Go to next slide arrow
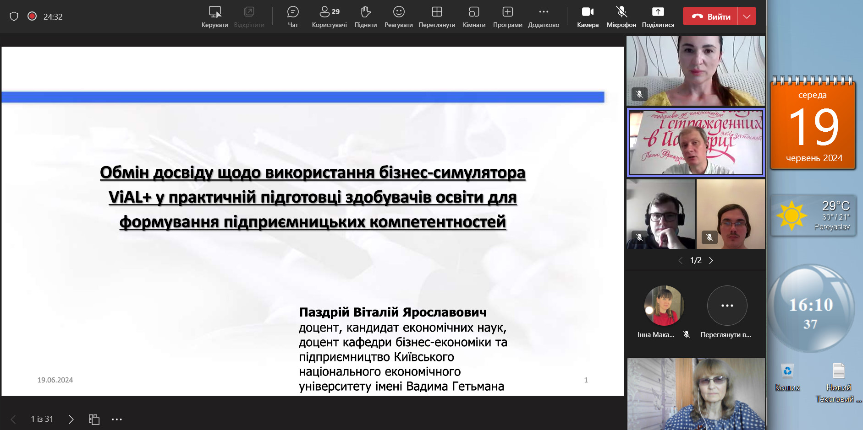This screenshot has width=863, height=430. coord(71,419)
